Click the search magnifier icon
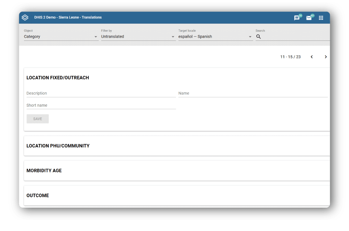The height and width of the screenshot is (231, 349). tap(258, 37)
